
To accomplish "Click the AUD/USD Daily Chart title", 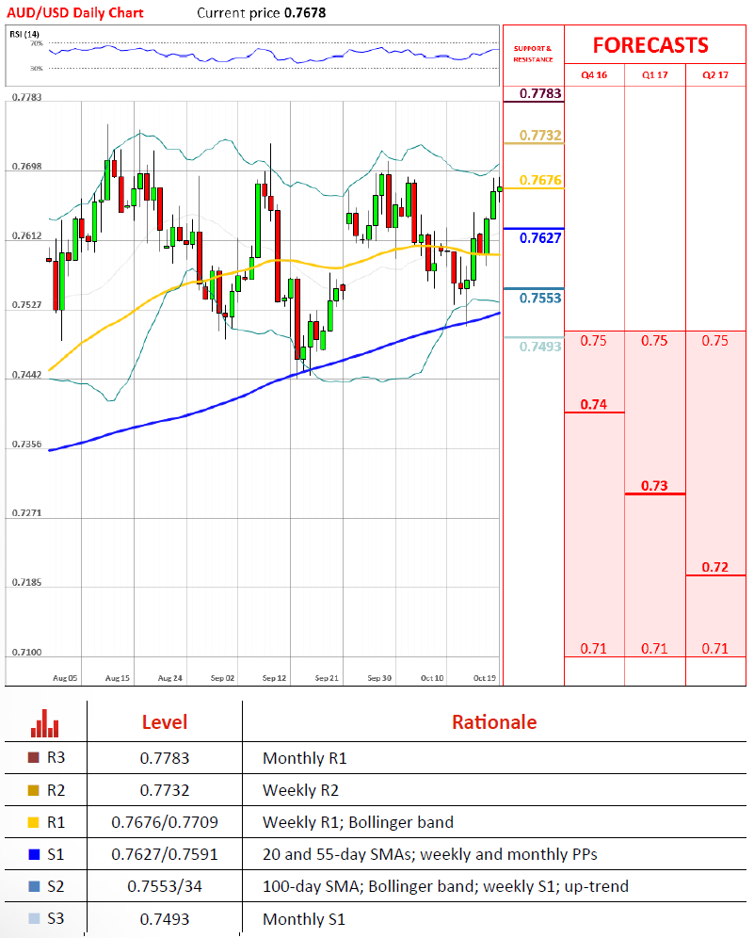I will [75, 12].
